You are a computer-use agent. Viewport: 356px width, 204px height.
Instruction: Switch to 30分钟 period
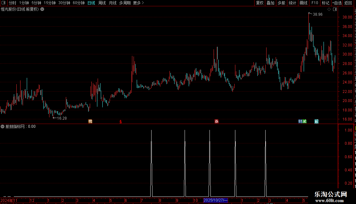coord(64,3)
